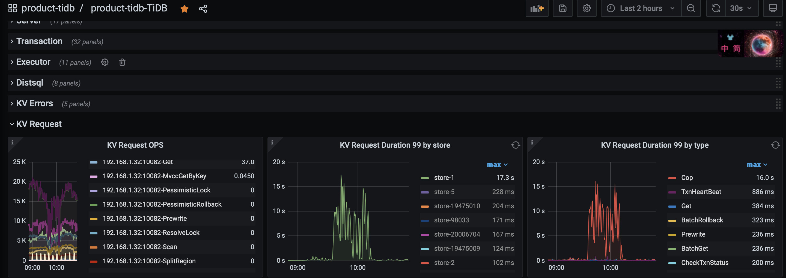Toggle the store-1 series in the legend

444,178
